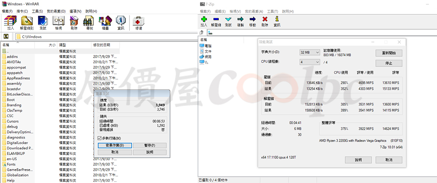Click 7-Zip Info (資訊) yellow icon
The image size is (437, 183).
coord(277,21)
